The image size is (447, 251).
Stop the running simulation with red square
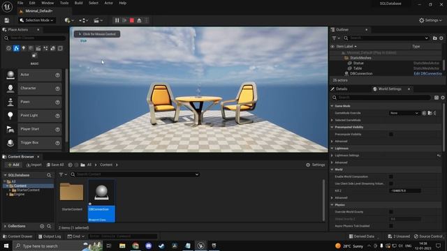pyautogui.click(x=132, y=20)
